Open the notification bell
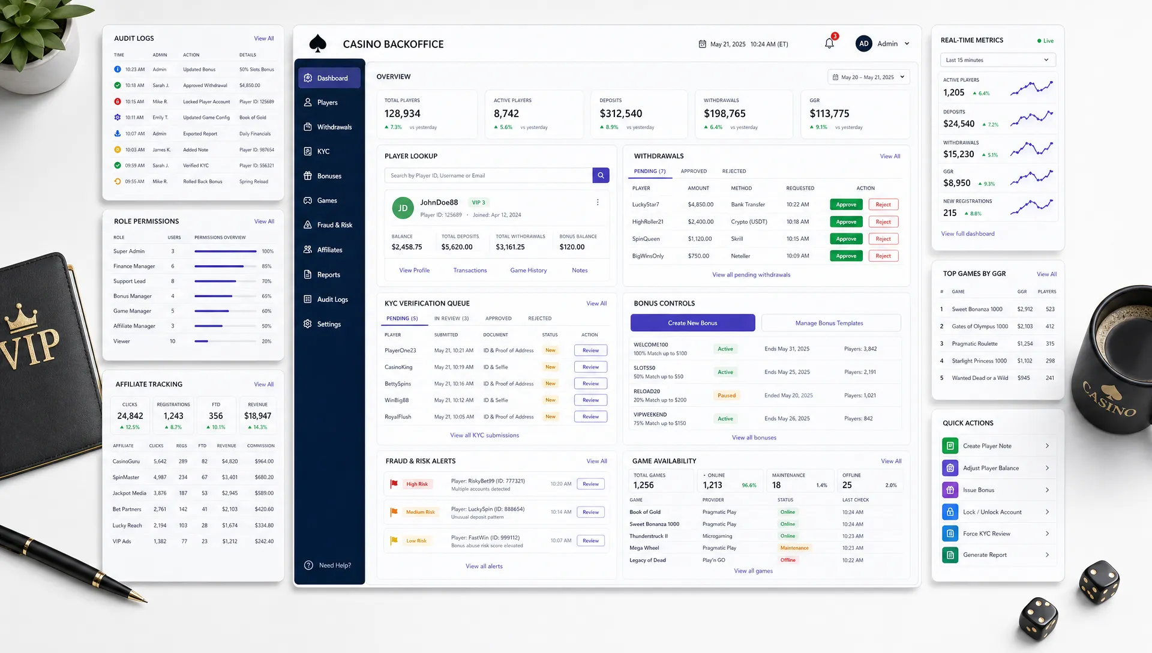Viewport: 1152px width, 653px height. [829, 43]
